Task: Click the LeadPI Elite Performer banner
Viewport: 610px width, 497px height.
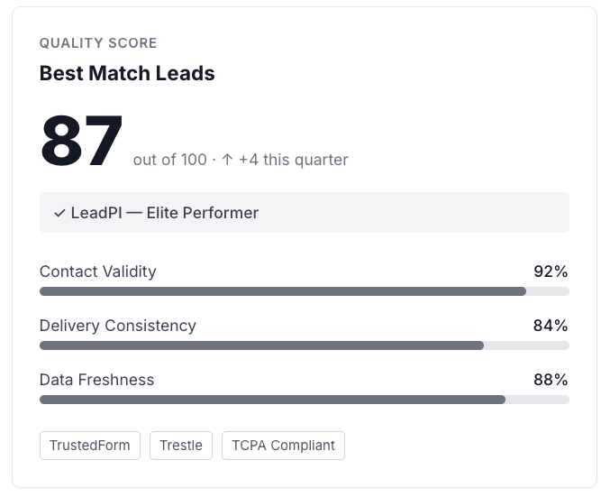Action: click(305, 212)
